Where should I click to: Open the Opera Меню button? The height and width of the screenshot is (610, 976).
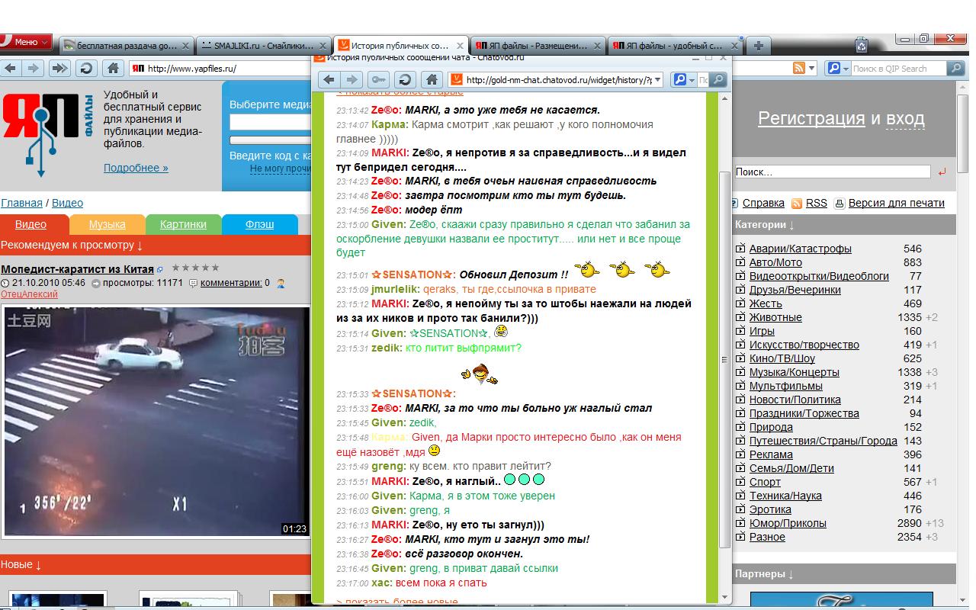[26, 42]
